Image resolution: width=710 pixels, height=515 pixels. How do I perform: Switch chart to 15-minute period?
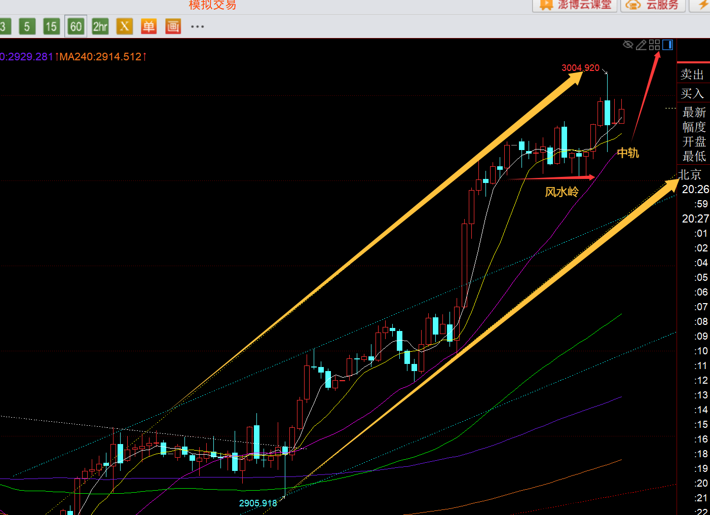[x=51, y=26]
